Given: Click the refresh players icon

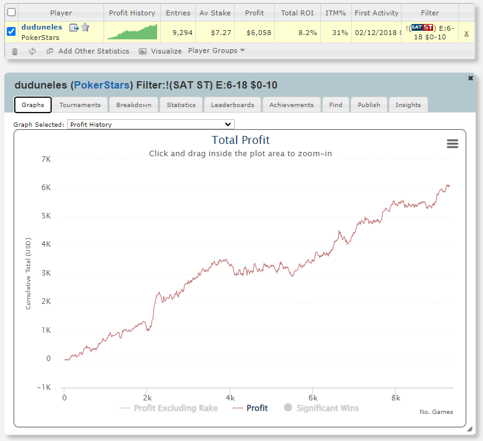Looking at the screenshot, I should pyautogui.click(x=32, y=52).
